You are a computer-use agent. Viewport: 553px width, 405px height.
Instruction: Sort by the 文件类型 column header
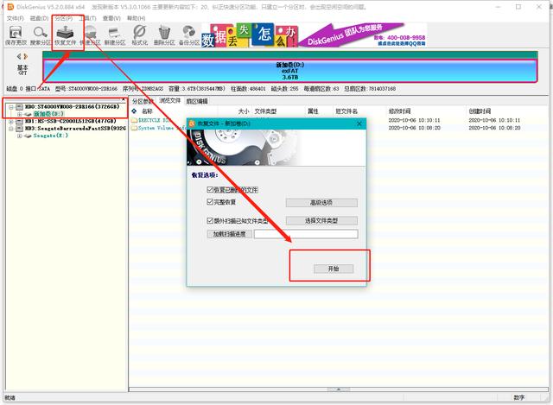pos(265,111)
